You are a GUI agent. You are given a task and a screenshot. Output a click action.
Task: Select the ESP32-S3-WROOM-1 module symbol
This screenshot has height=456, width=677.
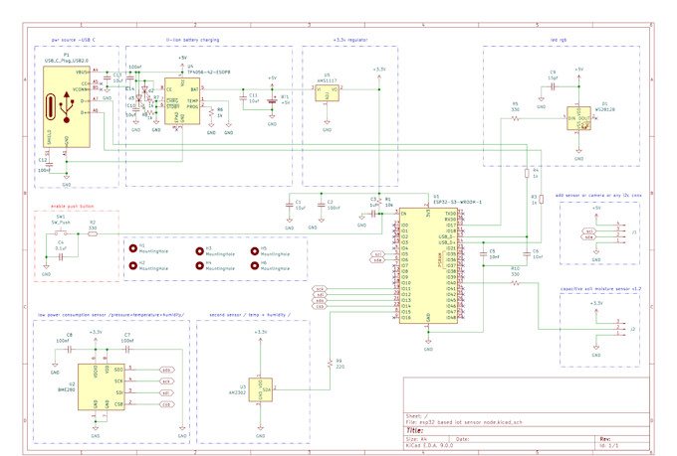pyautogui.click(x=428, y=265)
